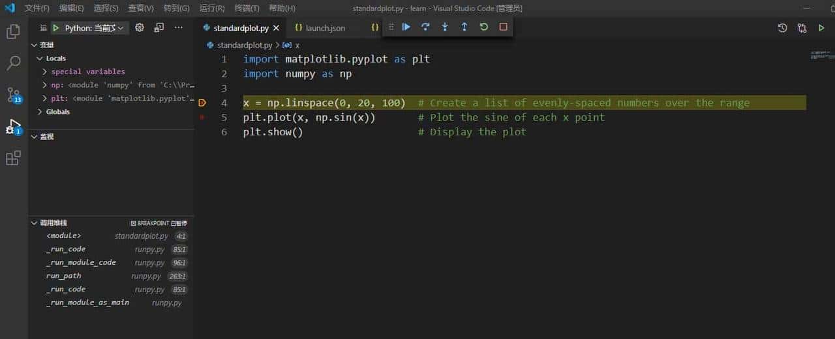Click Step Over in the debug toolbar
Image resolution: width=835 pixels, height=339 pixels.
click(x=425, y=27)
